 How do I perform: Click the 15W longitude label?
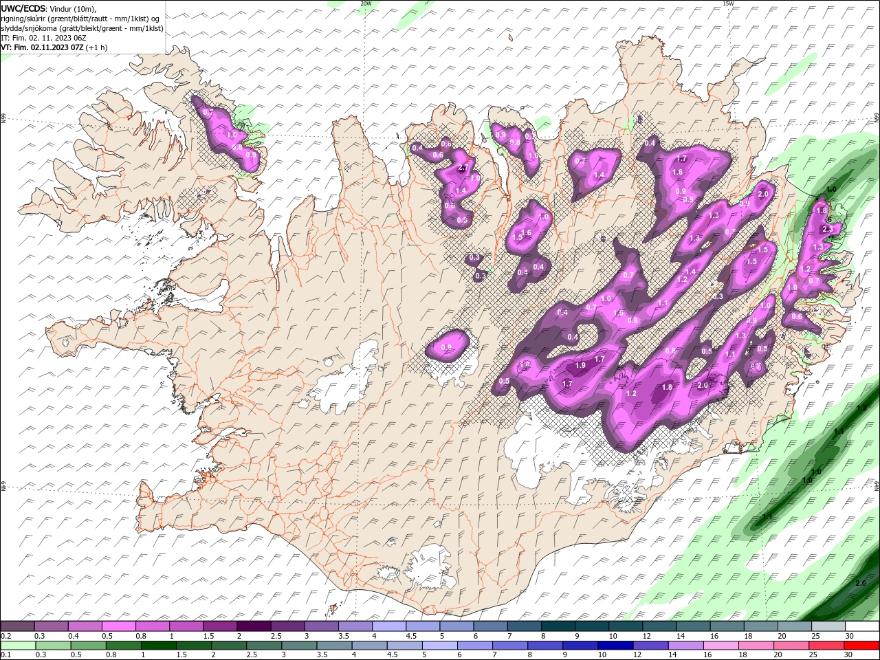click(x=727, y=3)
